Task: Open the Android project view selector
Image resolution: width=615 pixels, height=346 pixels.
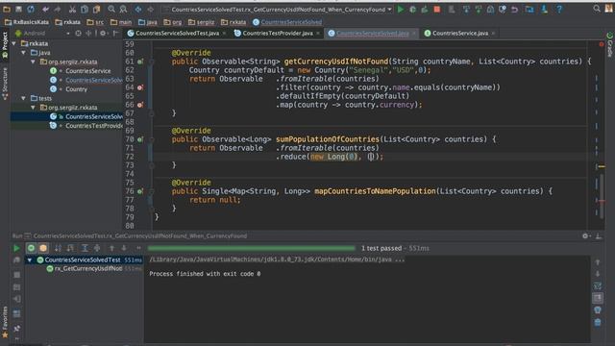Action: click(42, 34)
